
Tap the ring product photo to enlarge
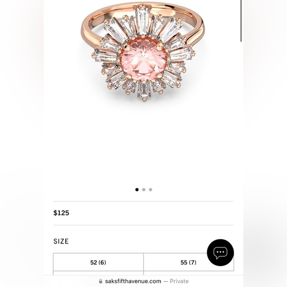pyautogui.click(x=143, y=52)
